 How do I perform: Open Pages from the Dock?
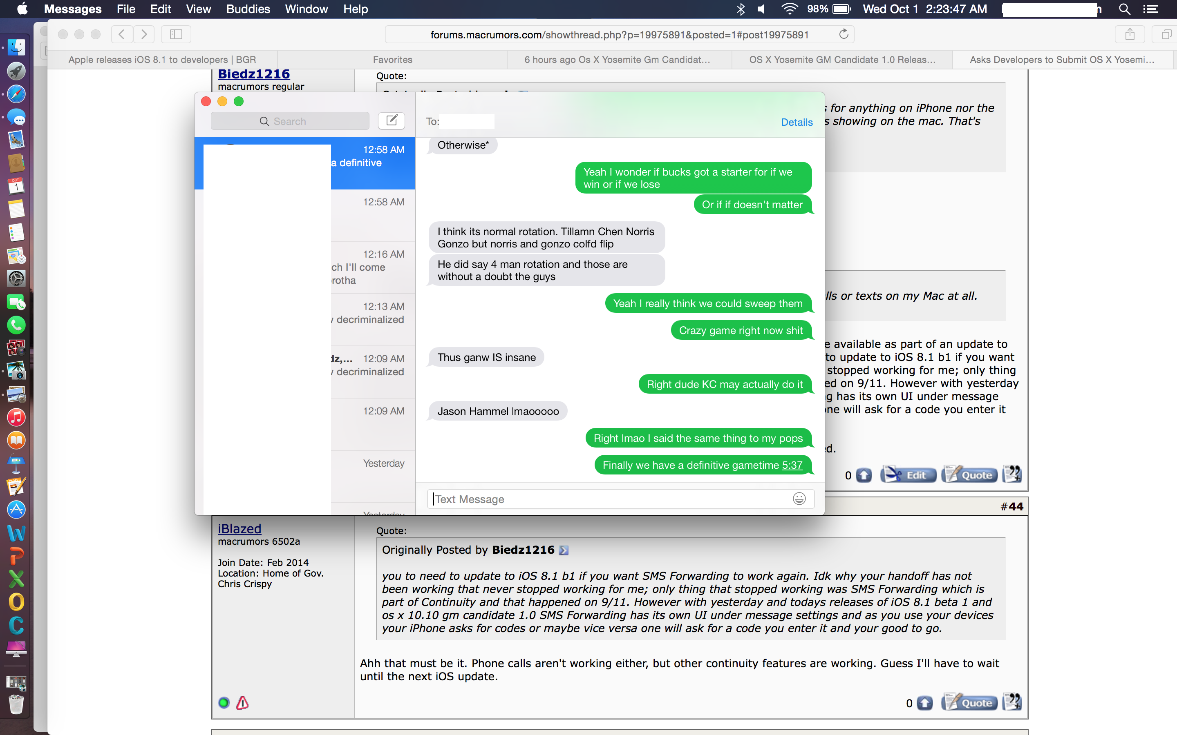click(x=16, y=487)
